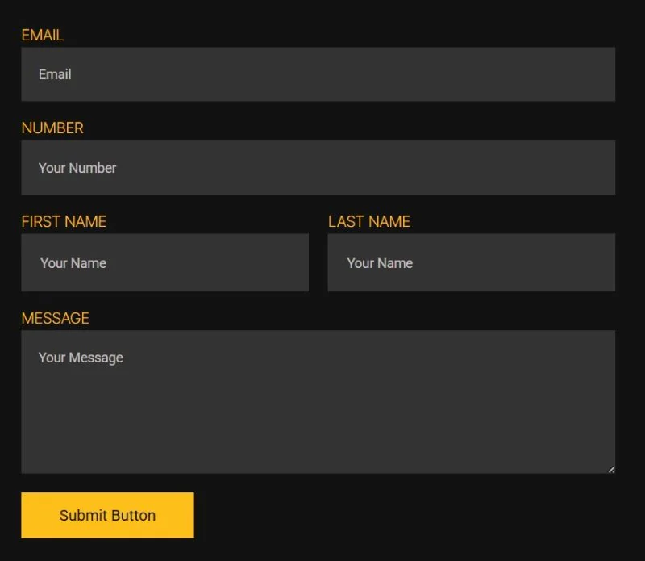Click blank background right of Submit Button
Screen dimensions: 645x561
pos(411,515)
